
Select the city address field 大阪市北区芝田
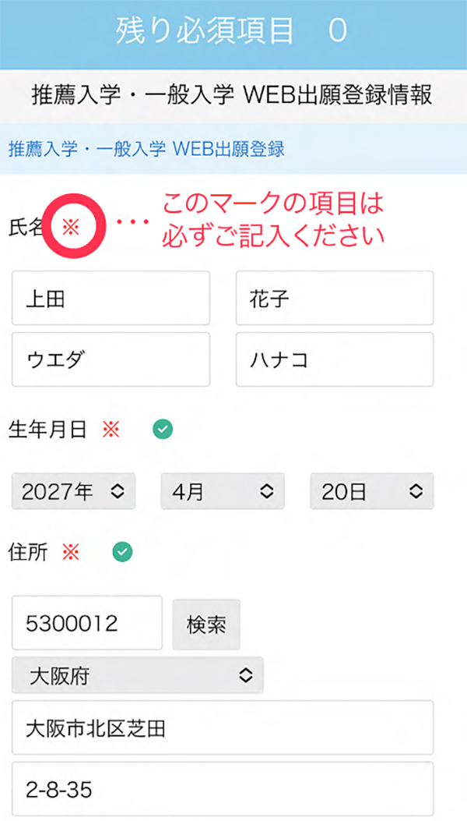pyautogui.click(x=222, y=727)
